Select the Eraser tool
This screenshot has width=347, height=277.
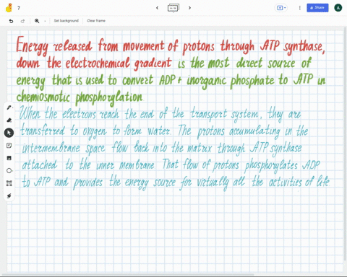tap(9, 120)
